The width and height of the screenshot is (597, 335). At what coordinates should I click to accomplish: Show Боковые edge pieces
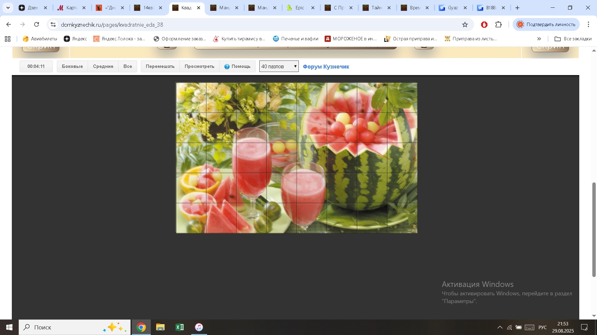click(x=72, y=66)
